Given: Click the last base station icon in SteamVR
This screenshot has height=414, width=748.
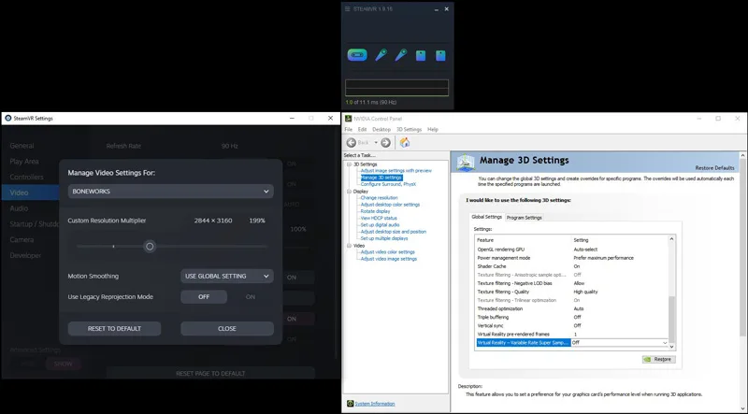Looking at the screenshot, I should 440,55.
